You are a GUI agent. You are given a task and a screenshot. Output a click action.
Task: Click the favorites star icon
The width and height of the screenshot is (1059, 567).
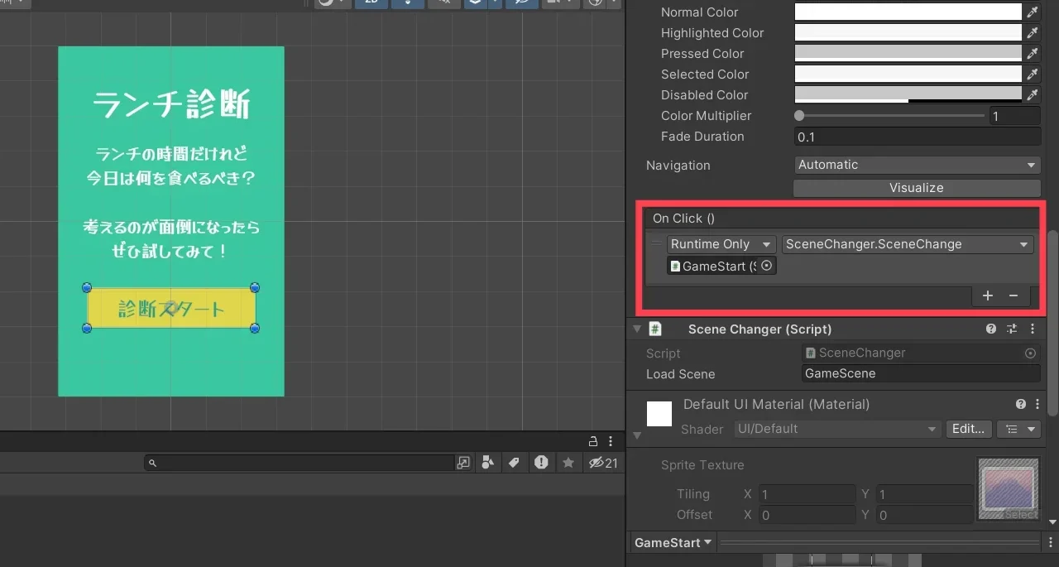568,463
